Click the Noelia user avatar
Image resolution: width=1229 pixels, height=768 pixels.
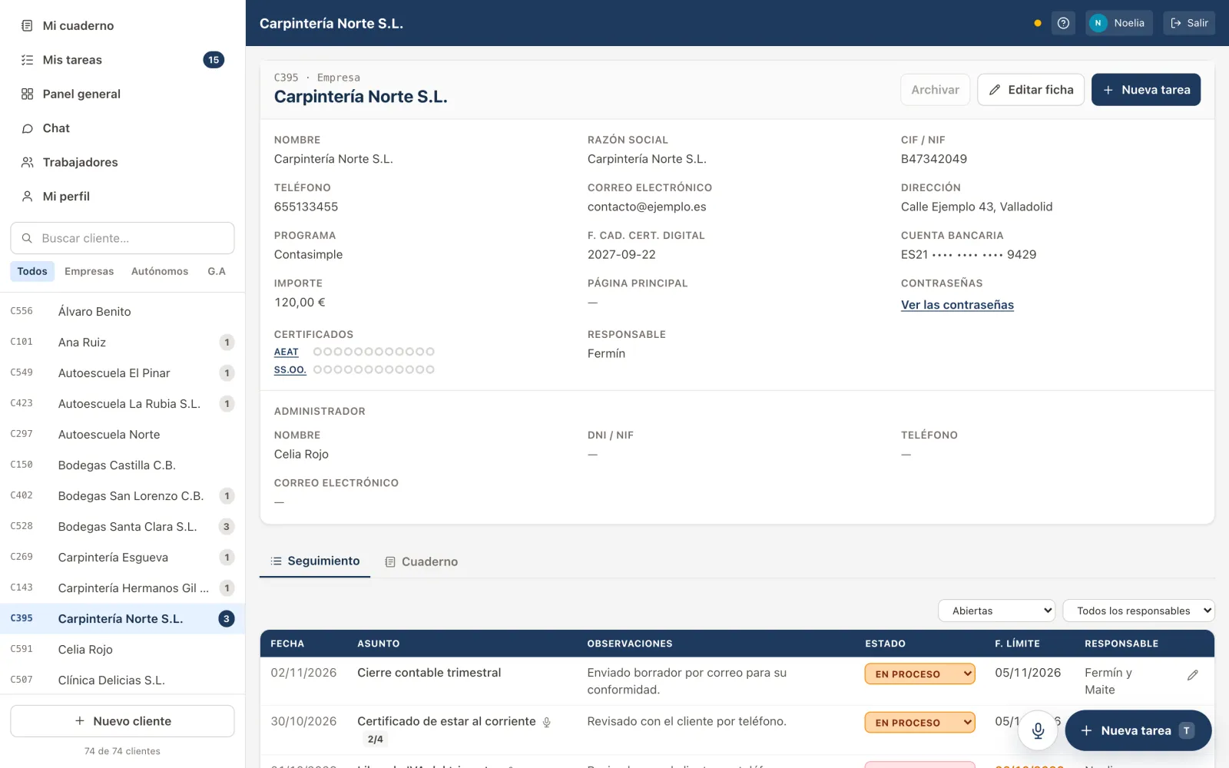tap(1098, 23)
